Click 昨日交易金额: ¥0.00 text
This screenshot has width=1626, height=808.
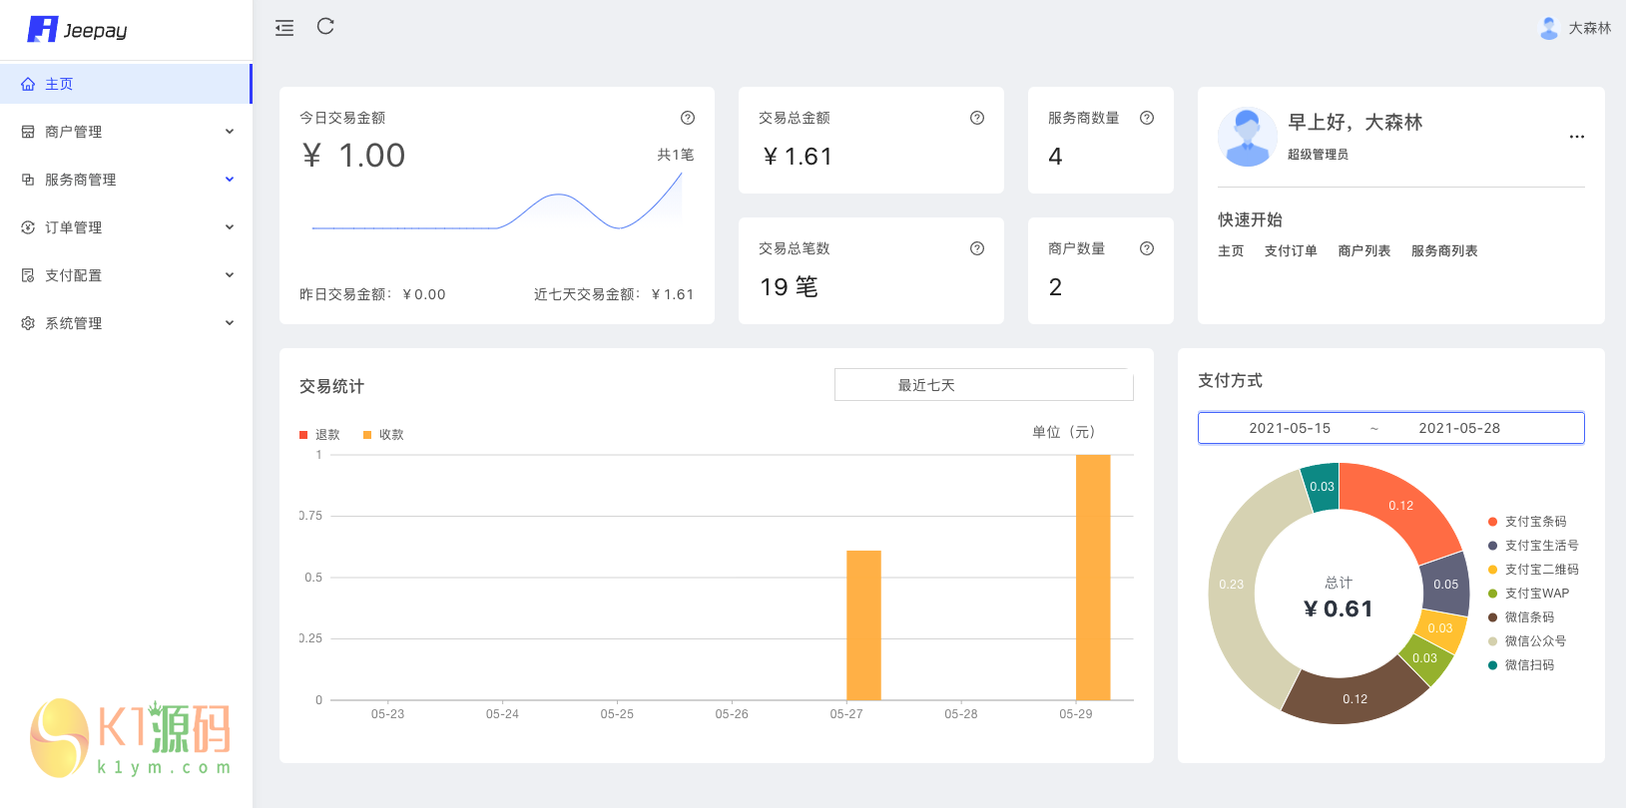(x=372, y=294)
